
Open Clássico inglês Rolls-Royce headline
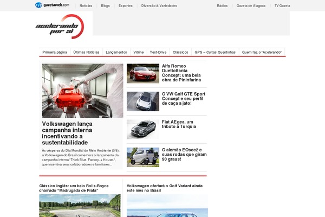[x=74, y=188]
